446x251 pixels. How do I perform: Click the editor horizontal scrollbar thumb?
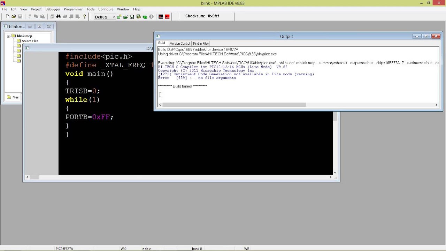coord(34,177)
